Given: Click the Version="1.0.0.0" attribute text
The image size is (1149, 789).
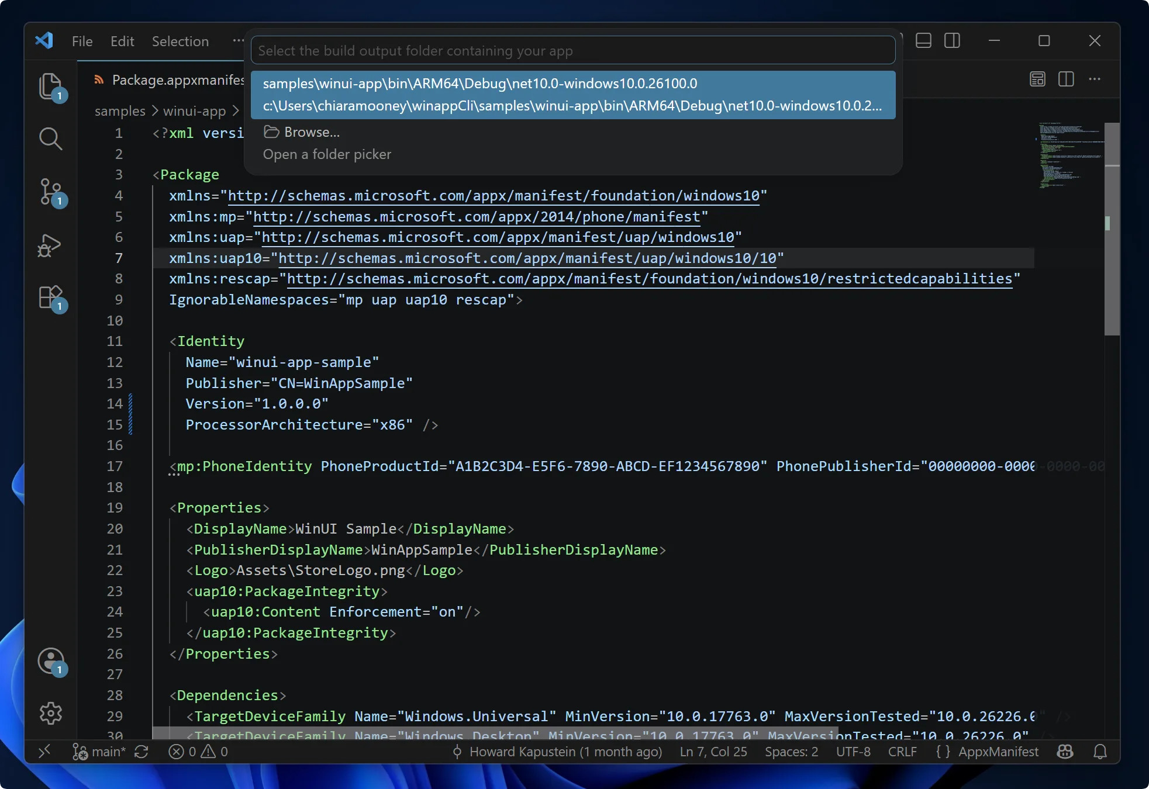Looking at the screenshot, I should pyautogui.click(x=257, y=404).
